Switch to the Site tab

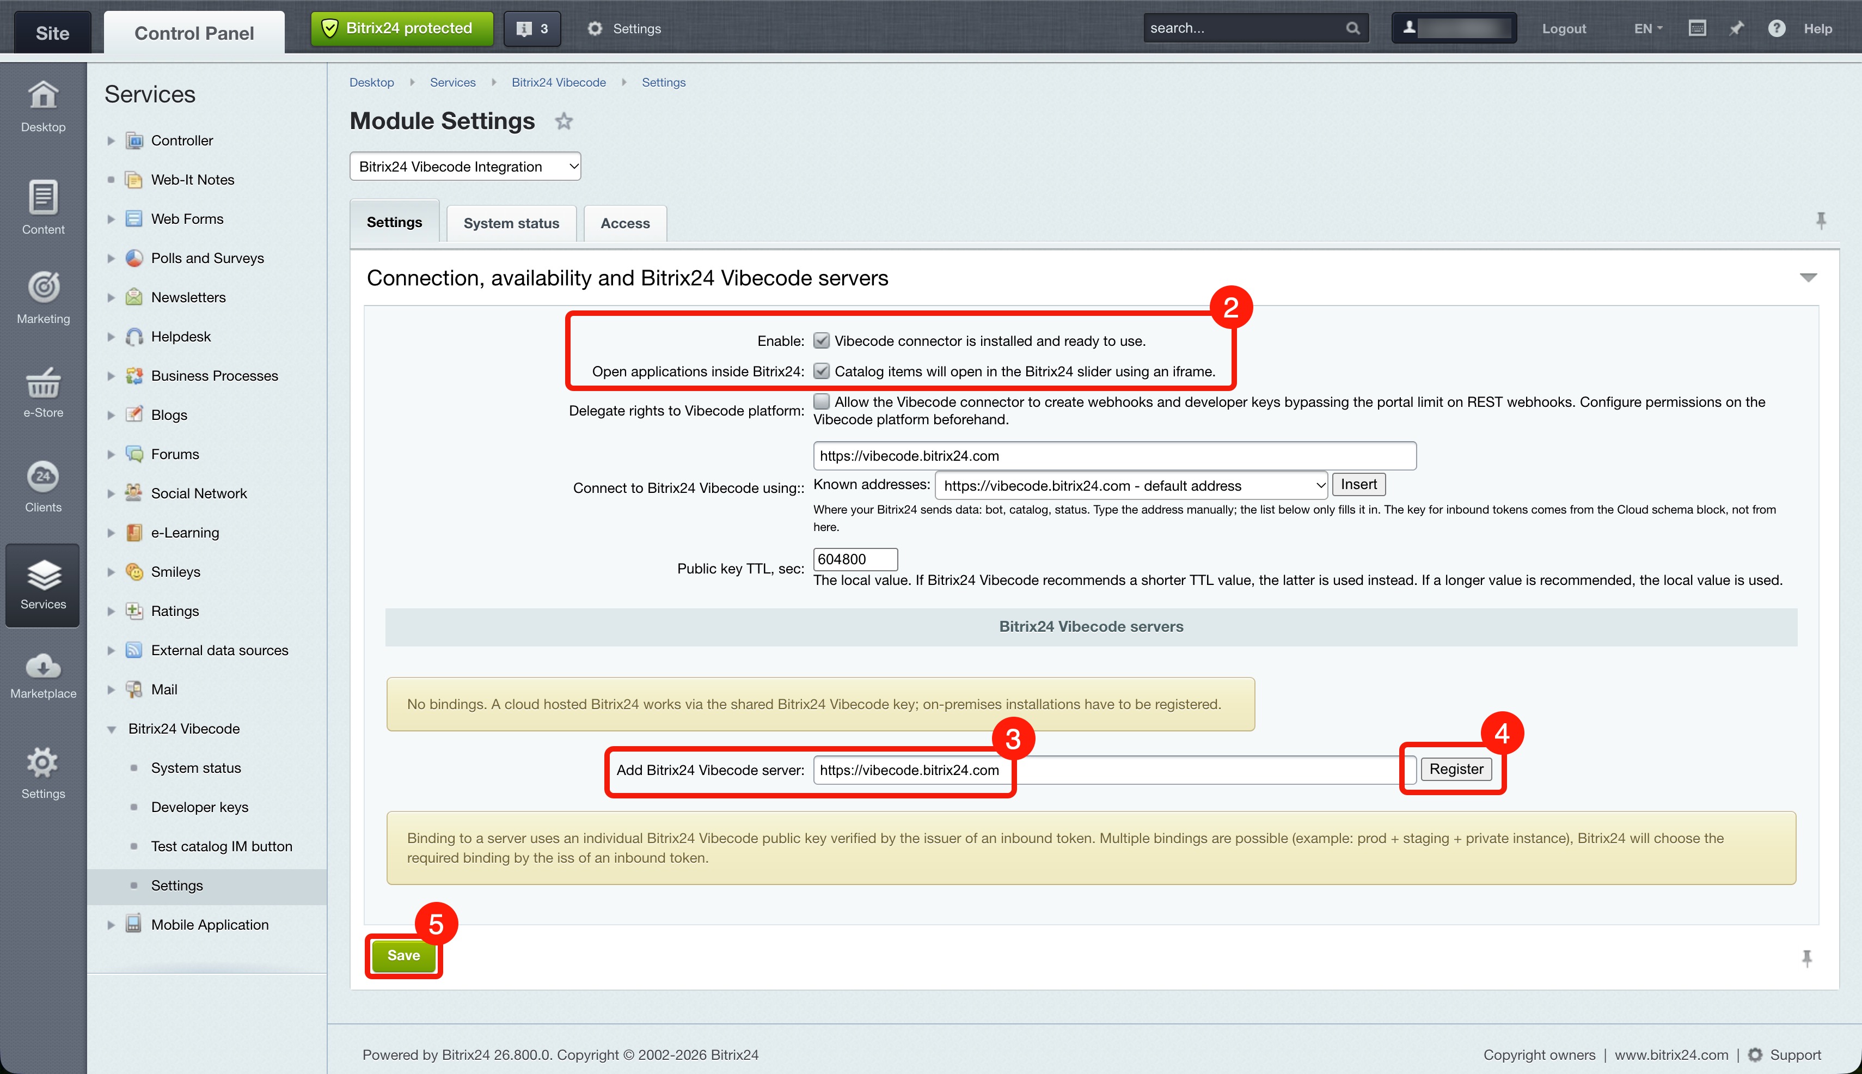pos(52,33)
